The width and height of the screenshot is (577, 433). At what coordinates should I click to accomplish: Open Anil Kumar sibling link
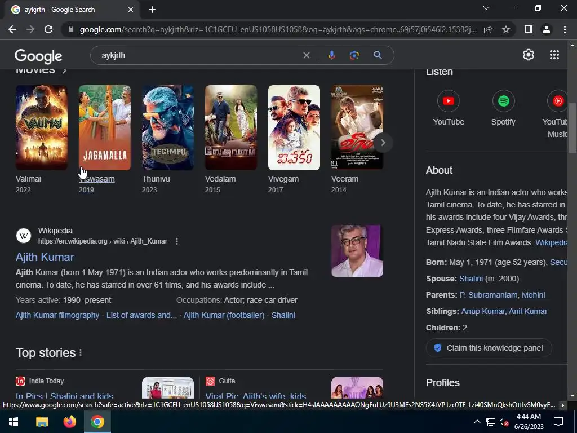(527, 311)
